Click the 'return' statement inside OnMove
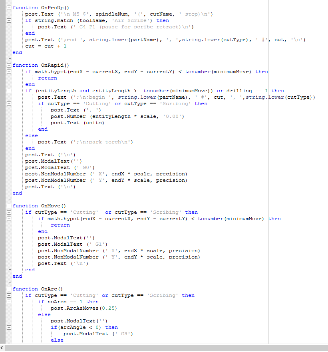This screenshot has height=352, width=328. coord(60,225)
